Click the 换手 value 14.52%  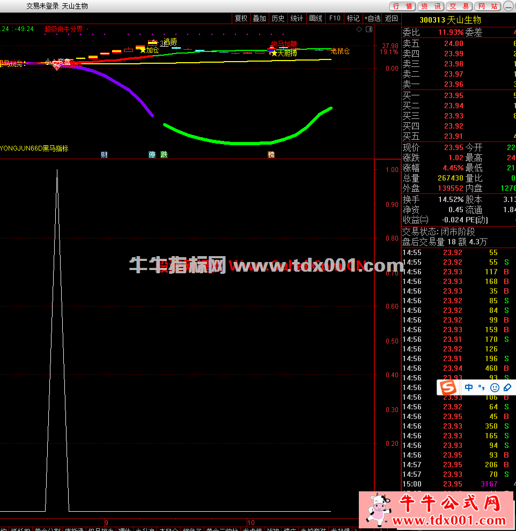click(451, 199)
